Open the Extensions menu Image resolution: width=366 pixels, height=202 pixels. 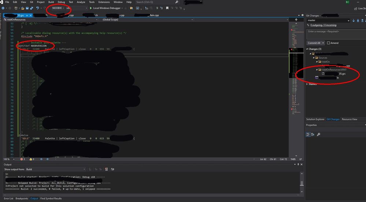click(x=104, y=2)
